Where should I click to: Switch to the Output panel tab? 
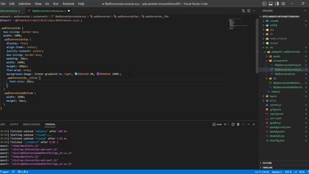click(14, 124)
